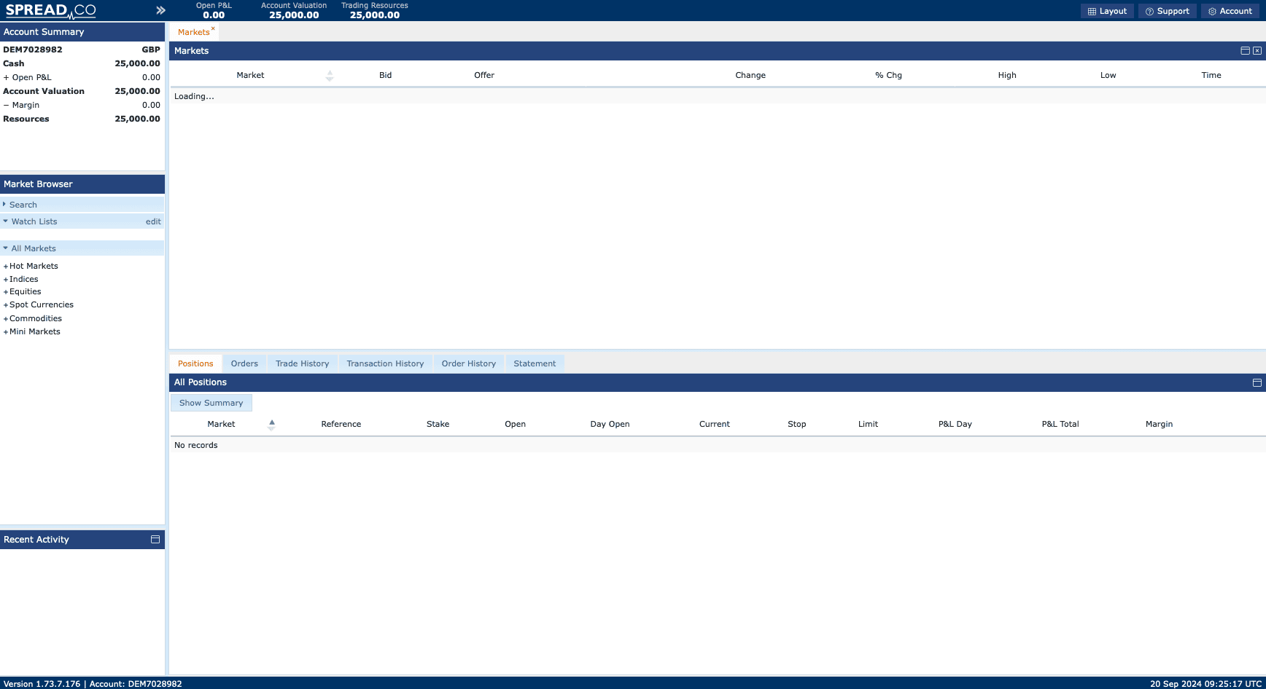Click the Market Browser panel header
Screen dimensions: 1266x689
[x=82, y=184]
